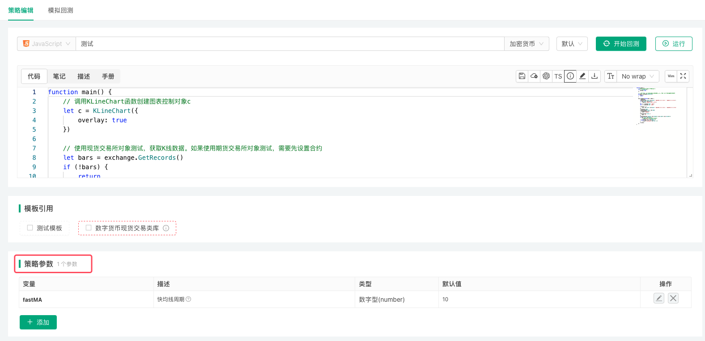Image resolution: width=705 pixels, height=341 pixels.
Task: Open the ChatGPT assistant icon
Action: point(546,76)
